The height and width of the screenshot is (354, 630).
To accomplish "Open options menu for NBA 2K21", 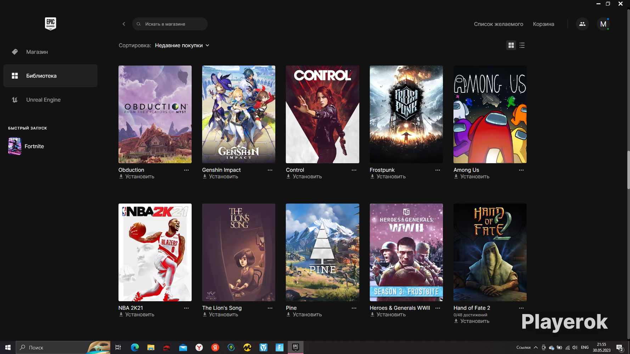I will (186, 308).
